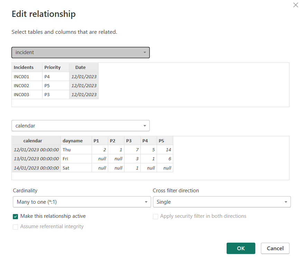Click Apply security filter in both directions checkbox

156,216
